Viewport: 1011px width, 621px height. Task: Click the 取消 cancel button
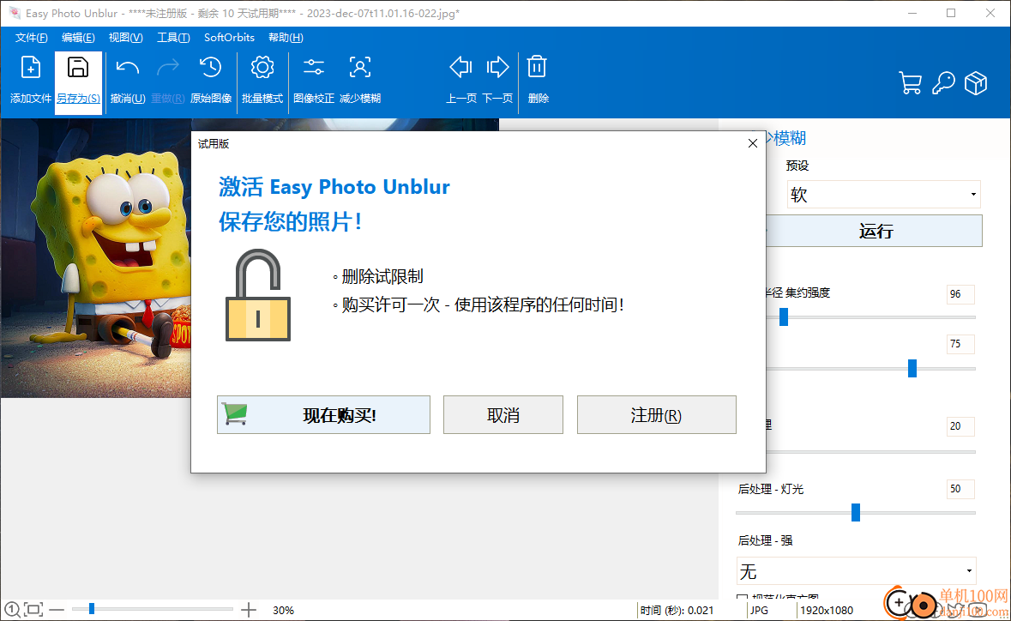coord(502,414)
